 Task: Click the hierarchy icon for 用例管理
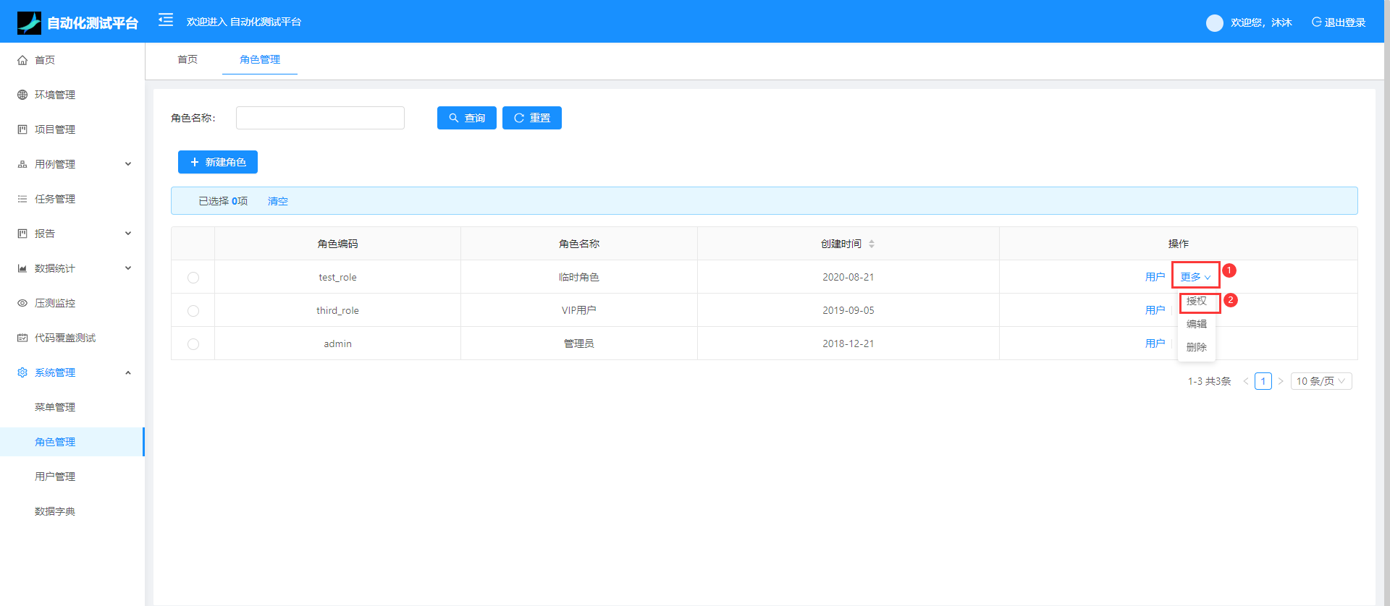22,164
